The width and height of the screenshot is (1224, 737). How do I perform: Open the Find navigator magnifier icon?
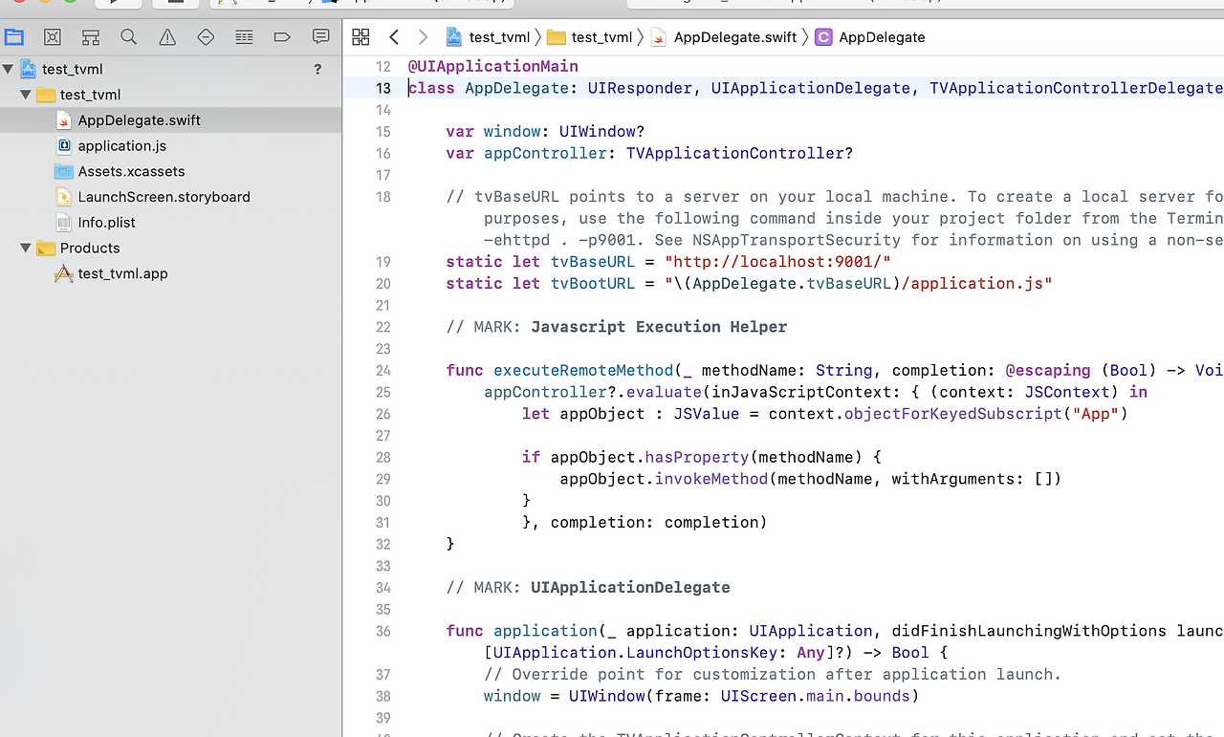129,37
